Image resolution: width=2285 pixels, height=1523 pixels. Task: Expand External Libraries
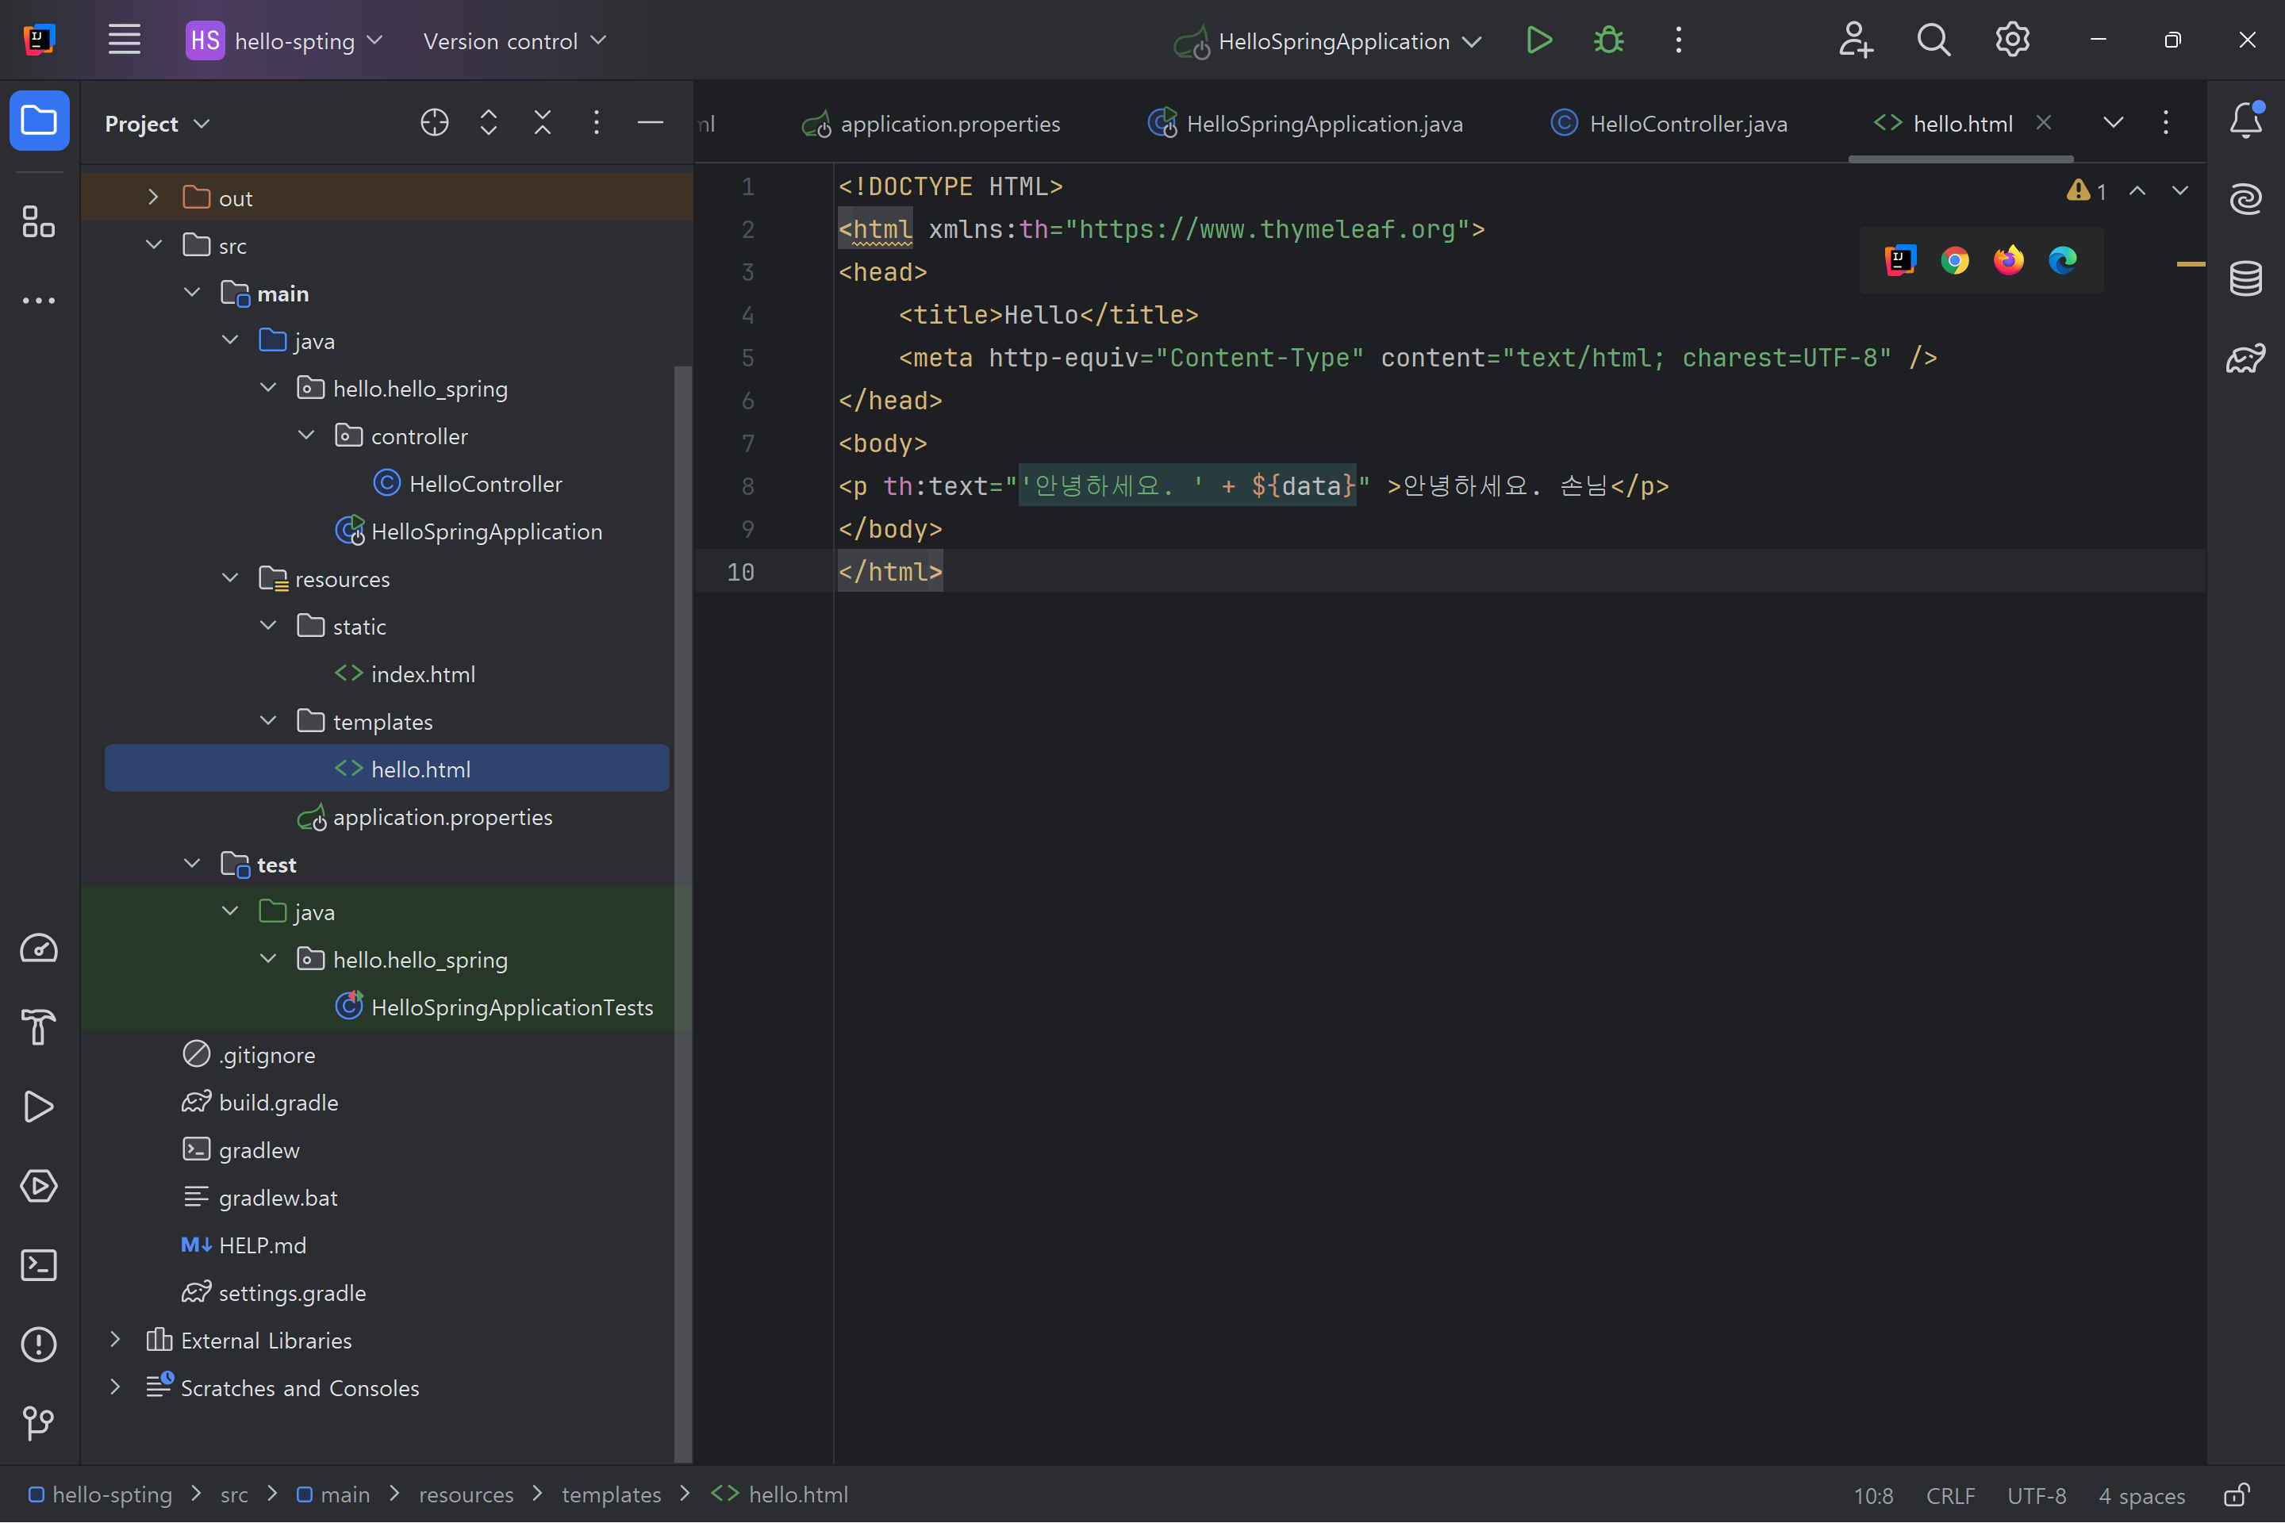pos(114,1340)
